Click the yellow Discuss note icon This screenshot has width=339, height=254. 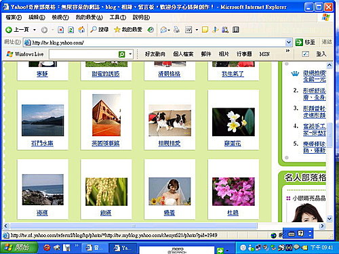click(x=205, y=30)
